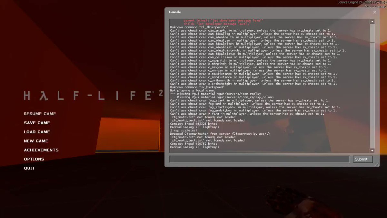Open the Load Game menu item
This screenshot has width=387, height=218.
37,132
